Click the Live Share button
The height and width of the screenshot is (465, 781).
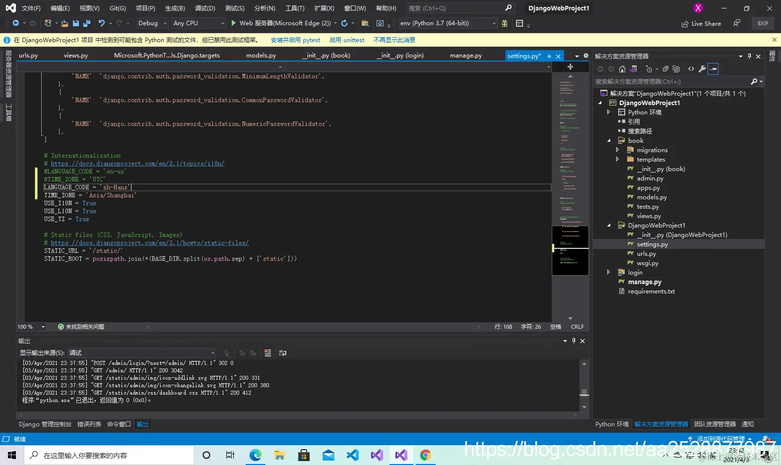(x=701, y=23)
